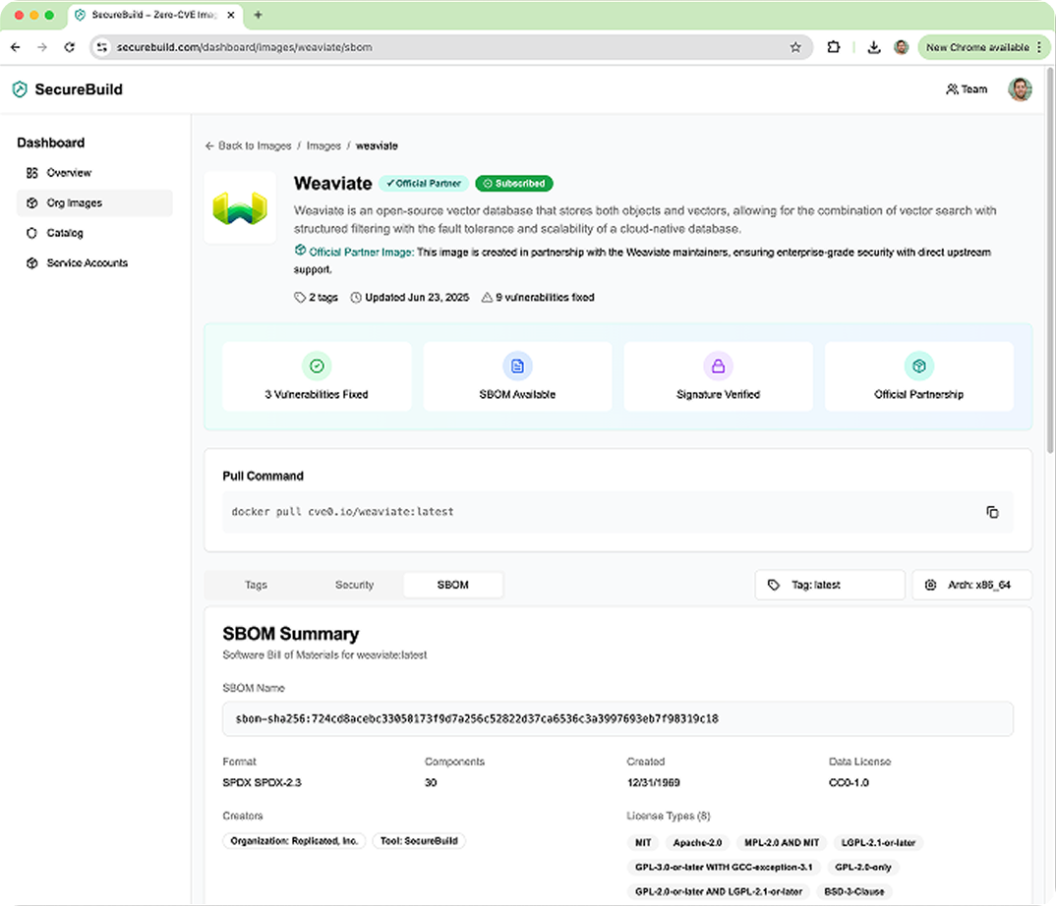Click the BSD-3-Clause license chip

[854, 891]
